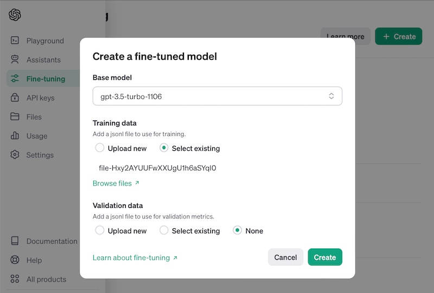Image resolution: width=434 pixels, height=293 pixels.
Task: Click the Files folder icon
Action: tap(15, 117)
